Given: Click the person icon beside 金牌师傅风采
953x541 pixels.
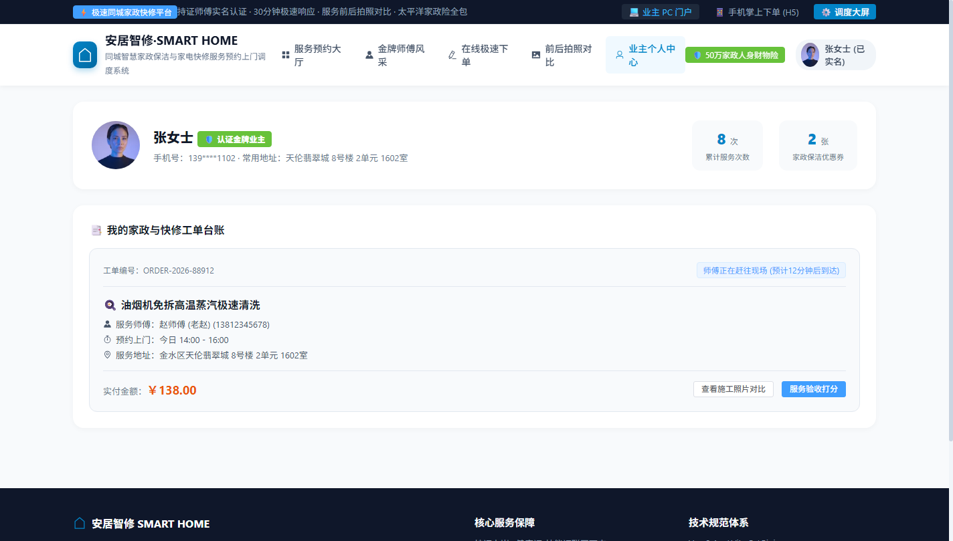Looking at the screenshot, I should coord(369,55).
